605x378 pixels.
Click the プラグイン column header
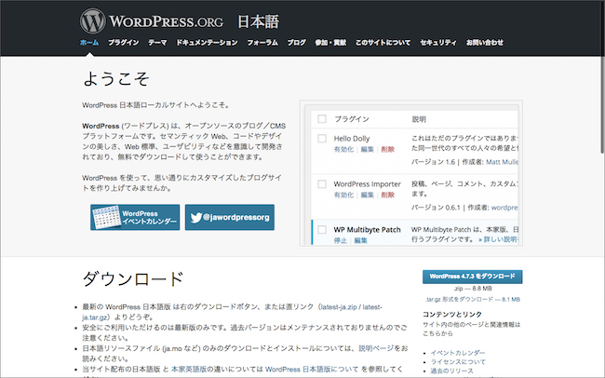pyautogui.click(x=352, y=119)
